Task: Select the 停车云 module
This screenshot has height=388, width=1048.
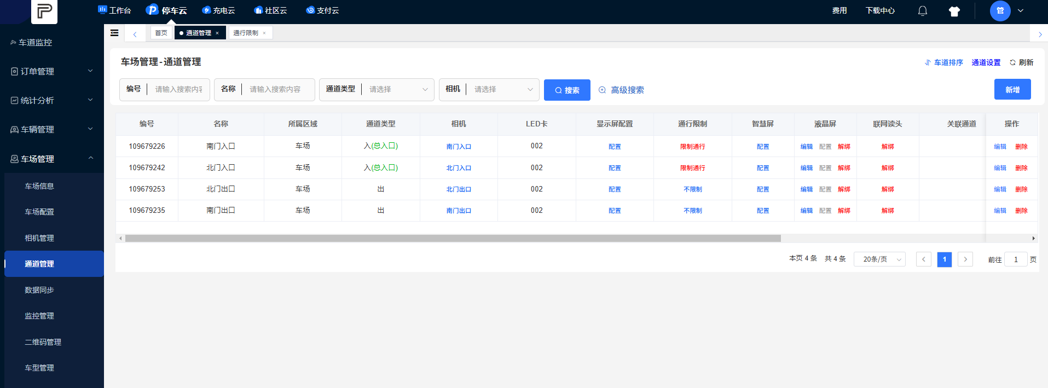Action: click(166, 10)
